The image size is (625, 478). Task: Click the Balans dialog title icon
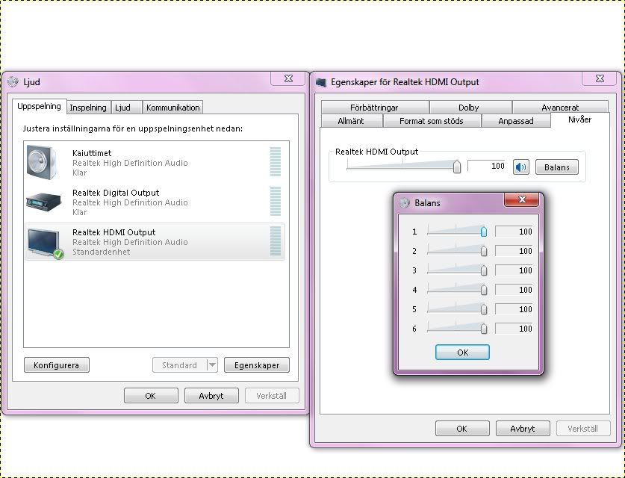coord(405,202)
